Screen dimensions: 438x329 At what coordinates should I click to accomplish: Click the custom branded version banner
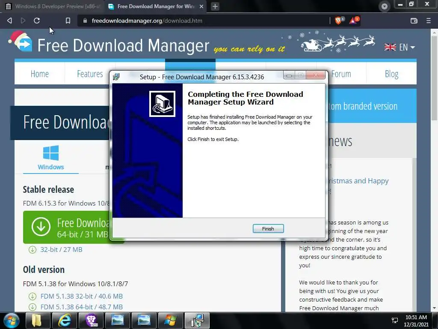pos(372,106)
